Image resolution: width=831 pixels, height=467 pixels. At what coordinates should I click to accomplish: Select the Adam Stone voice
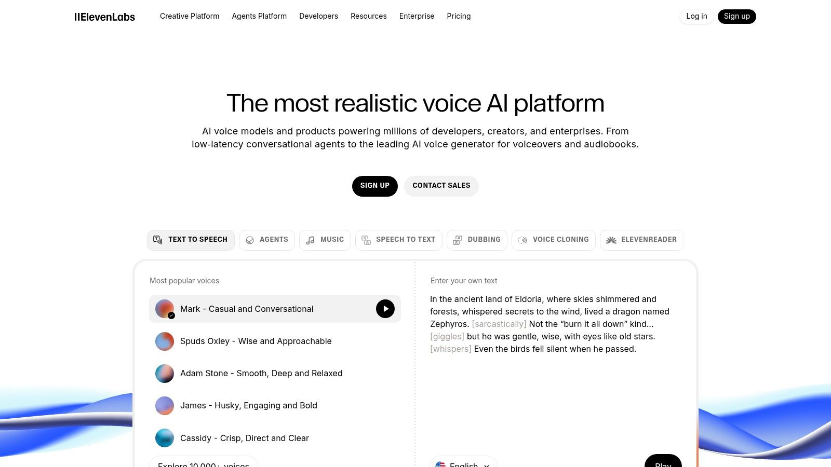pyautogui.click(x=261, y=373)
